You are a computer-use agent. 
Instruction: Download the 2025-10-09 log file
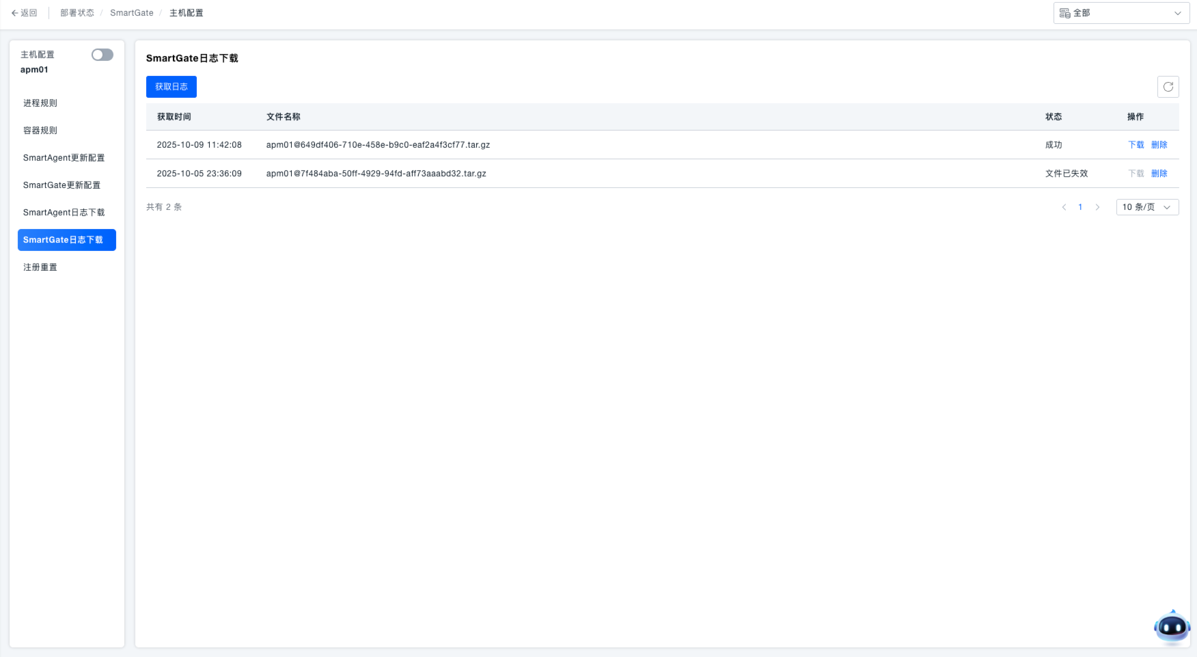click(1136, 145)
